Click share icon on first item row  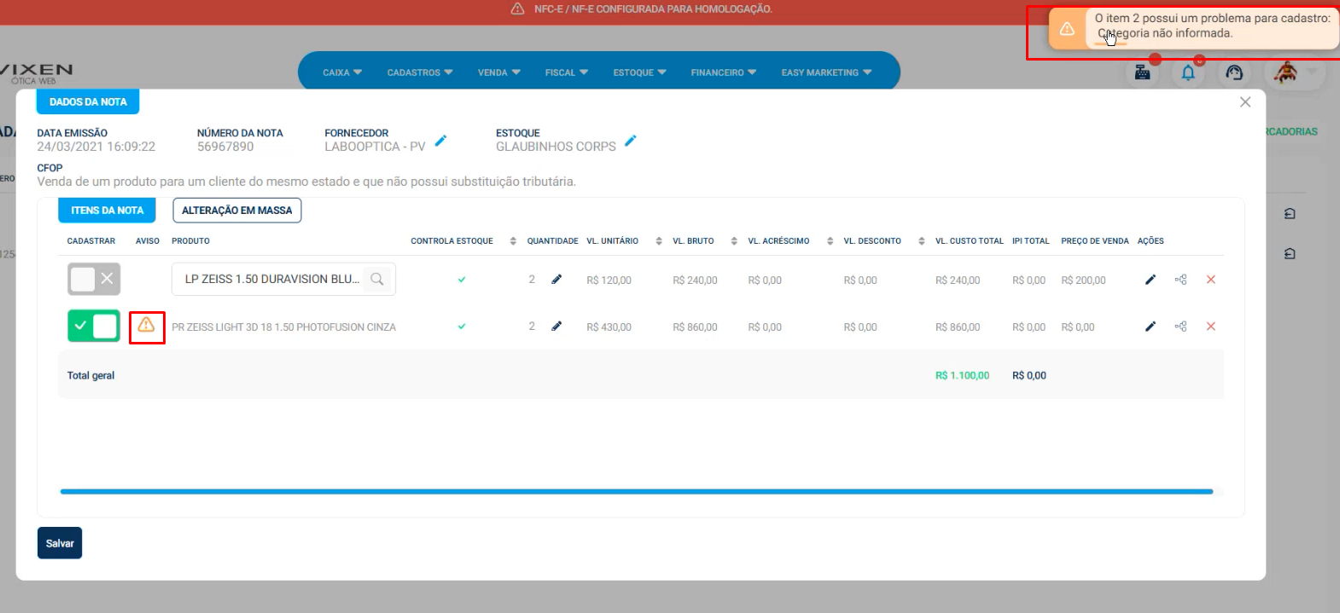click(1180, 280)
